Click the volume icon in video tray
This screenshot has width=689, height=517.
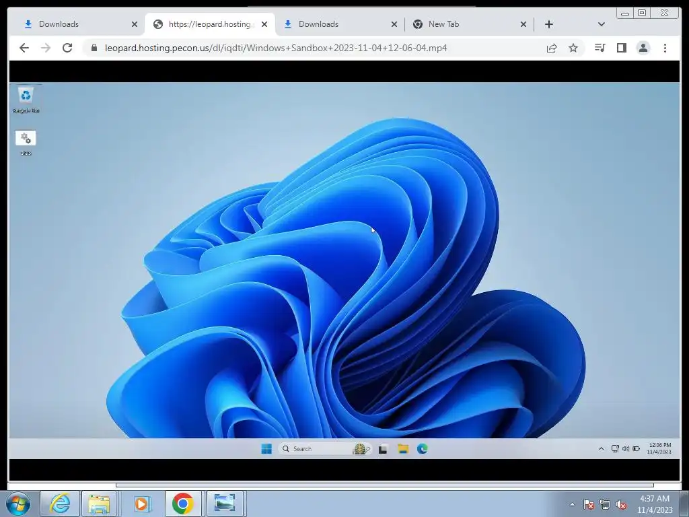(x=625, y=448)
